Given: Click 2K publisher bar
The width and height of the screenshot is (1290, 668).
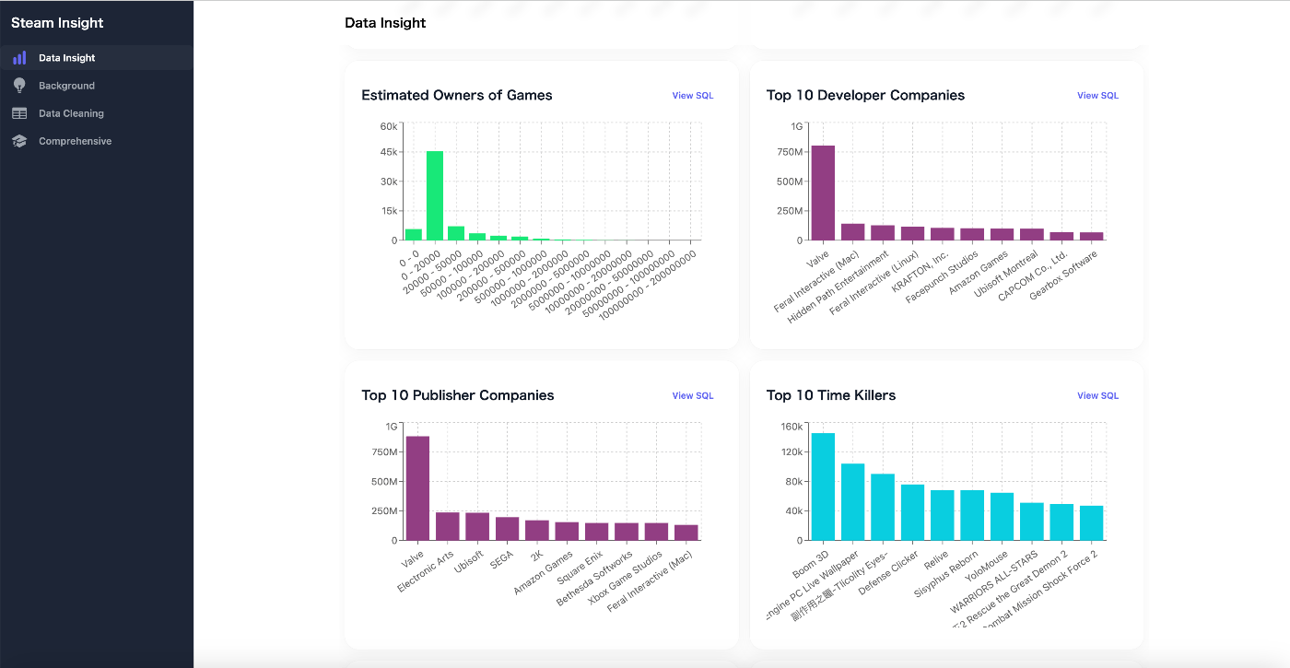Looking at the screenshot, I should click(537, 531).
